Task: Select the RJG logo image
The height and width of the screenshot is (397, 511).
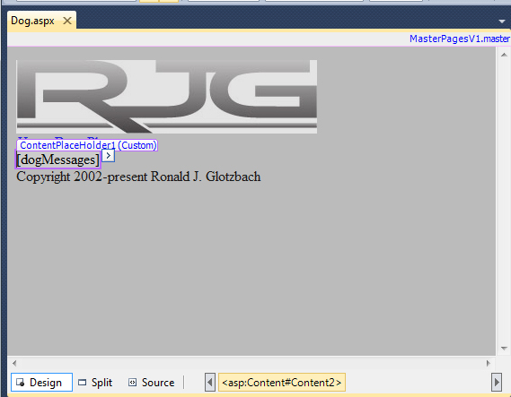Action: click(166, 97)
